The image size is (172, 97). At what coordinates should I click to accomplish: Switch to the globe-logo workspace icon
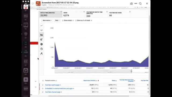26,34
